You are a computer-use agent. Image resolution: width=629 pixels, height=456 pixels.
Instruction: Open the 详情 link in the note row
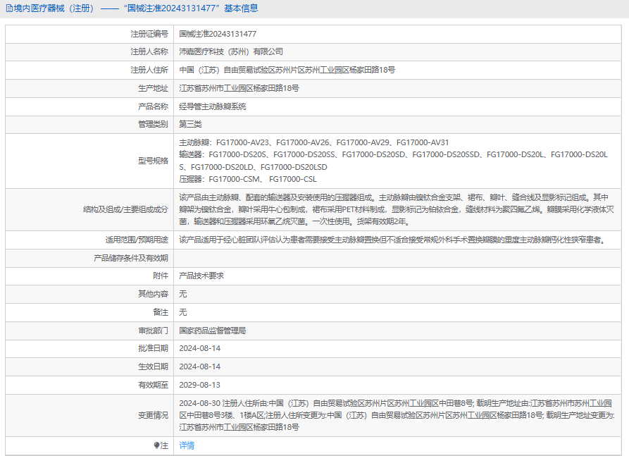pos(187,445)
